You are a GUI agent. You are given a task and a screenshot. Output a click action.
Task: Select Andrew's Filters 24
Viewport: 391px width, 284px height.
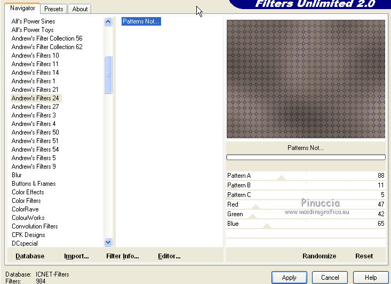tap(35, 98)
